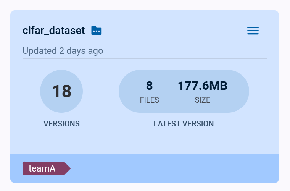Screen dimensions: 290x191
Task: Click the FILES label
Action: [149, 100]
